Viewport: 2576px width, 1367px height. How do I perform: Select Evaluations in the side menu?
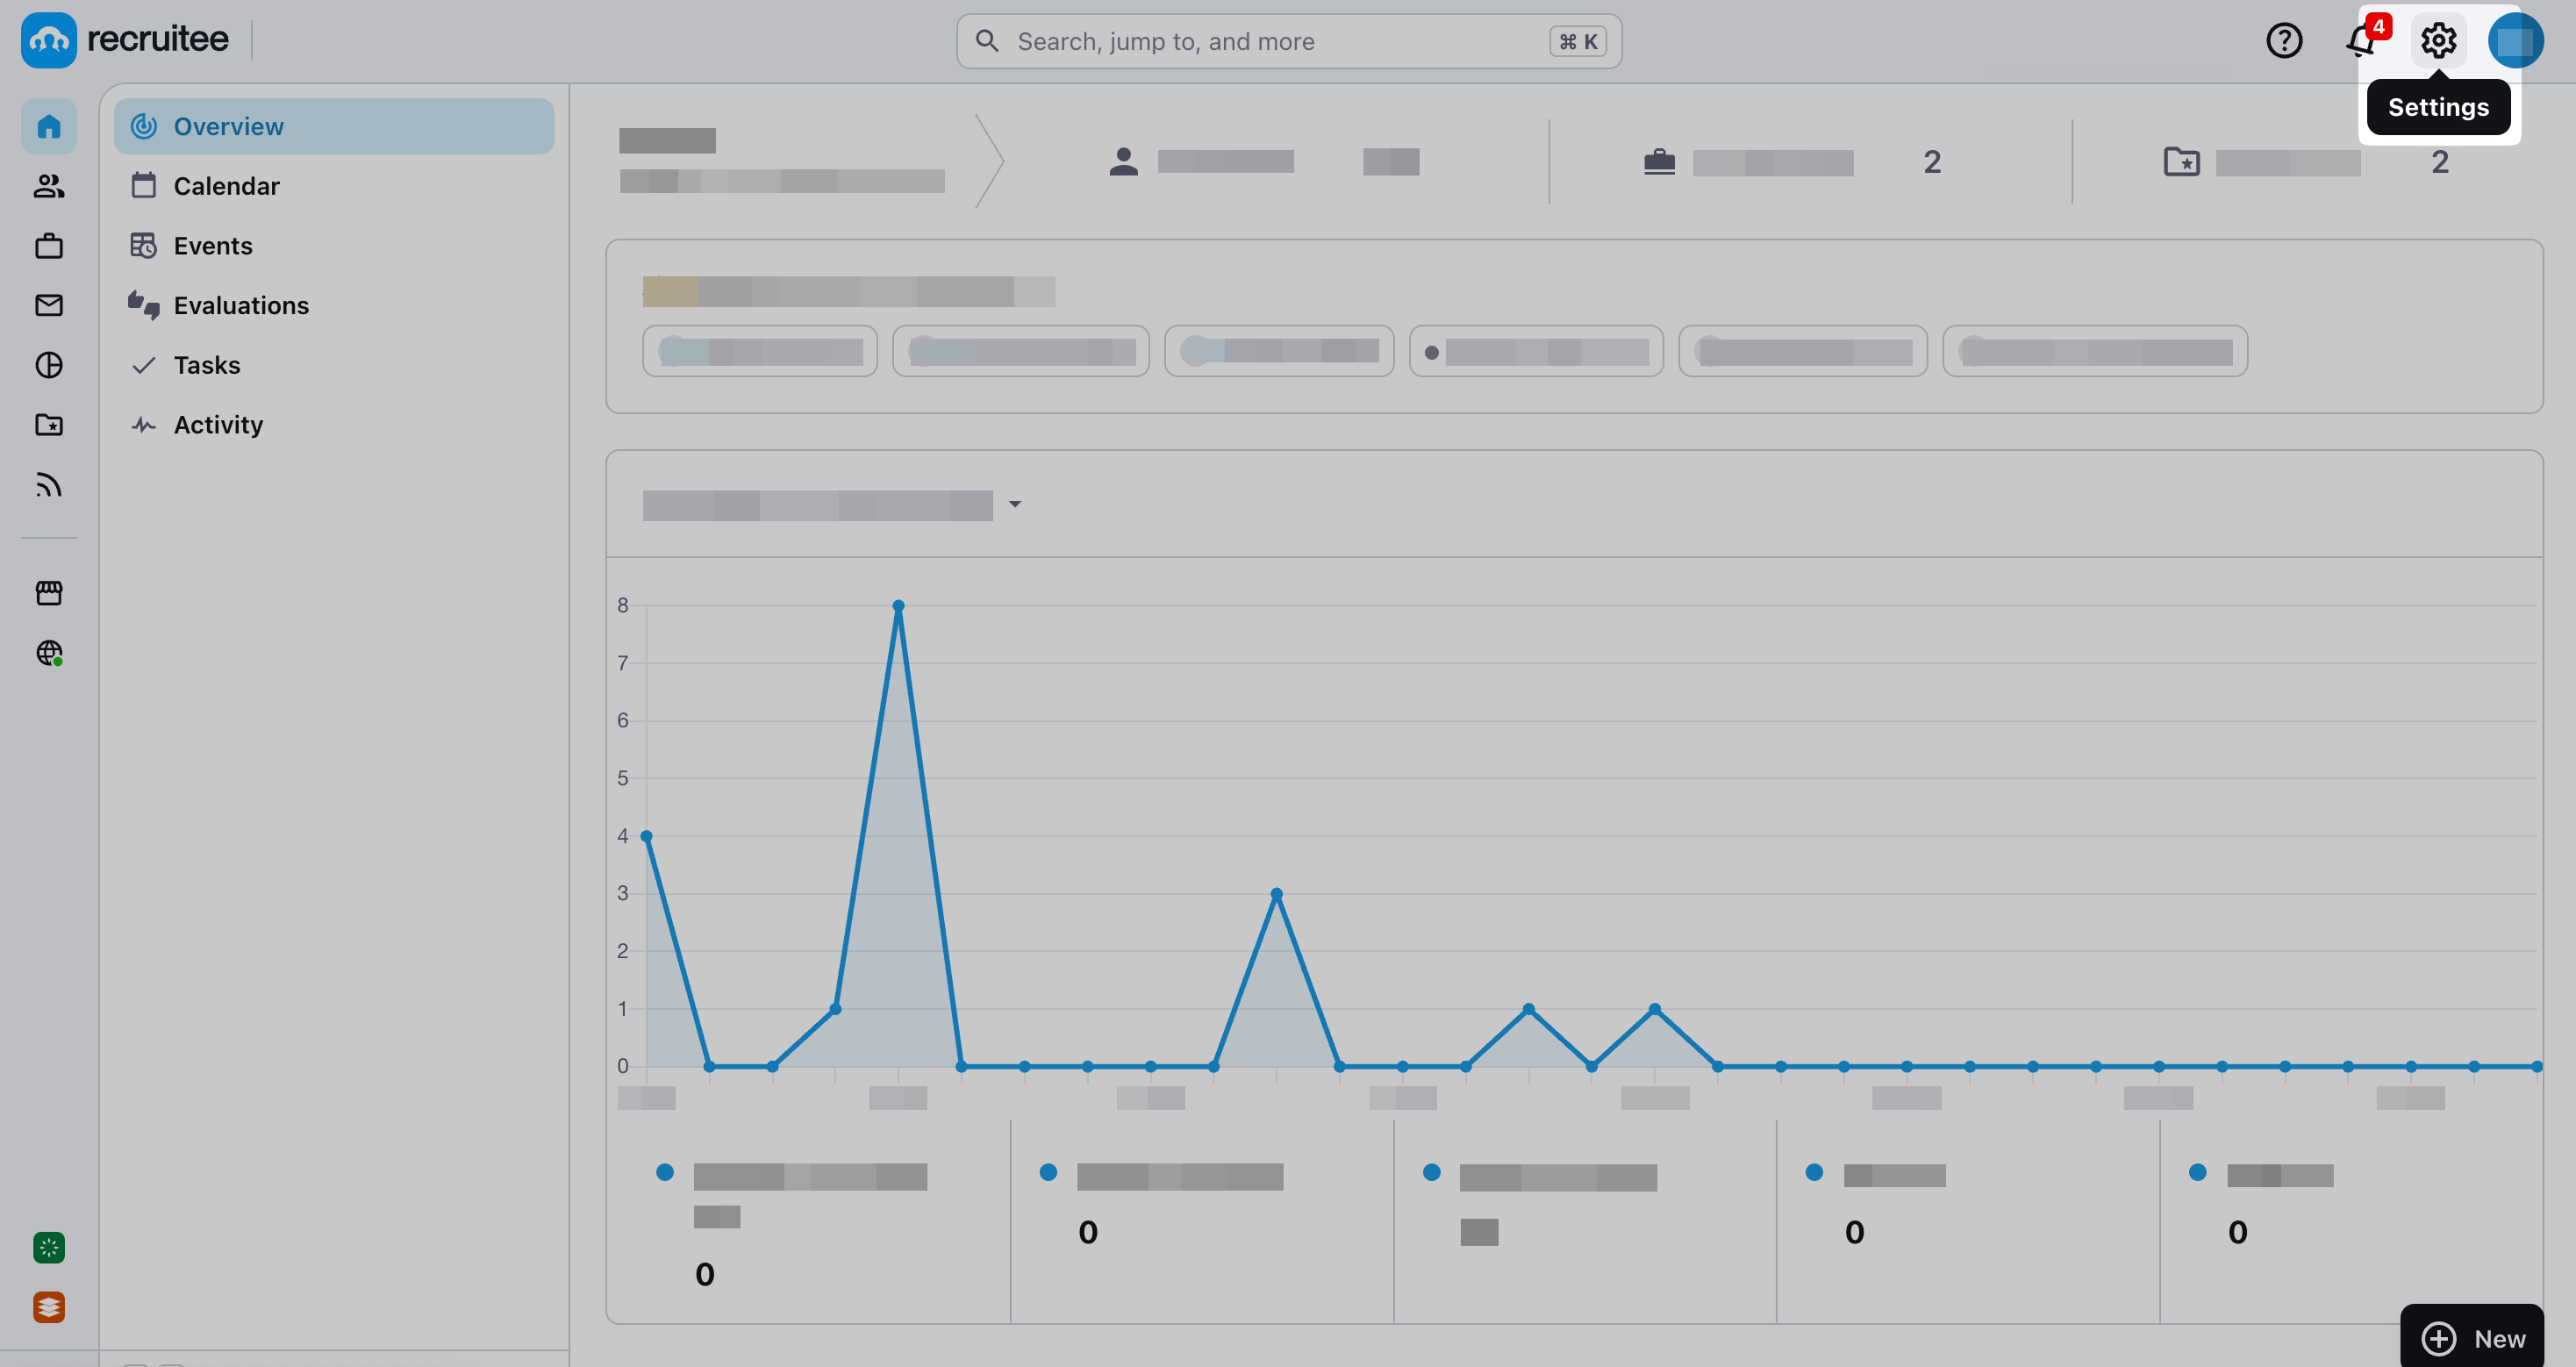click(240, 305)
